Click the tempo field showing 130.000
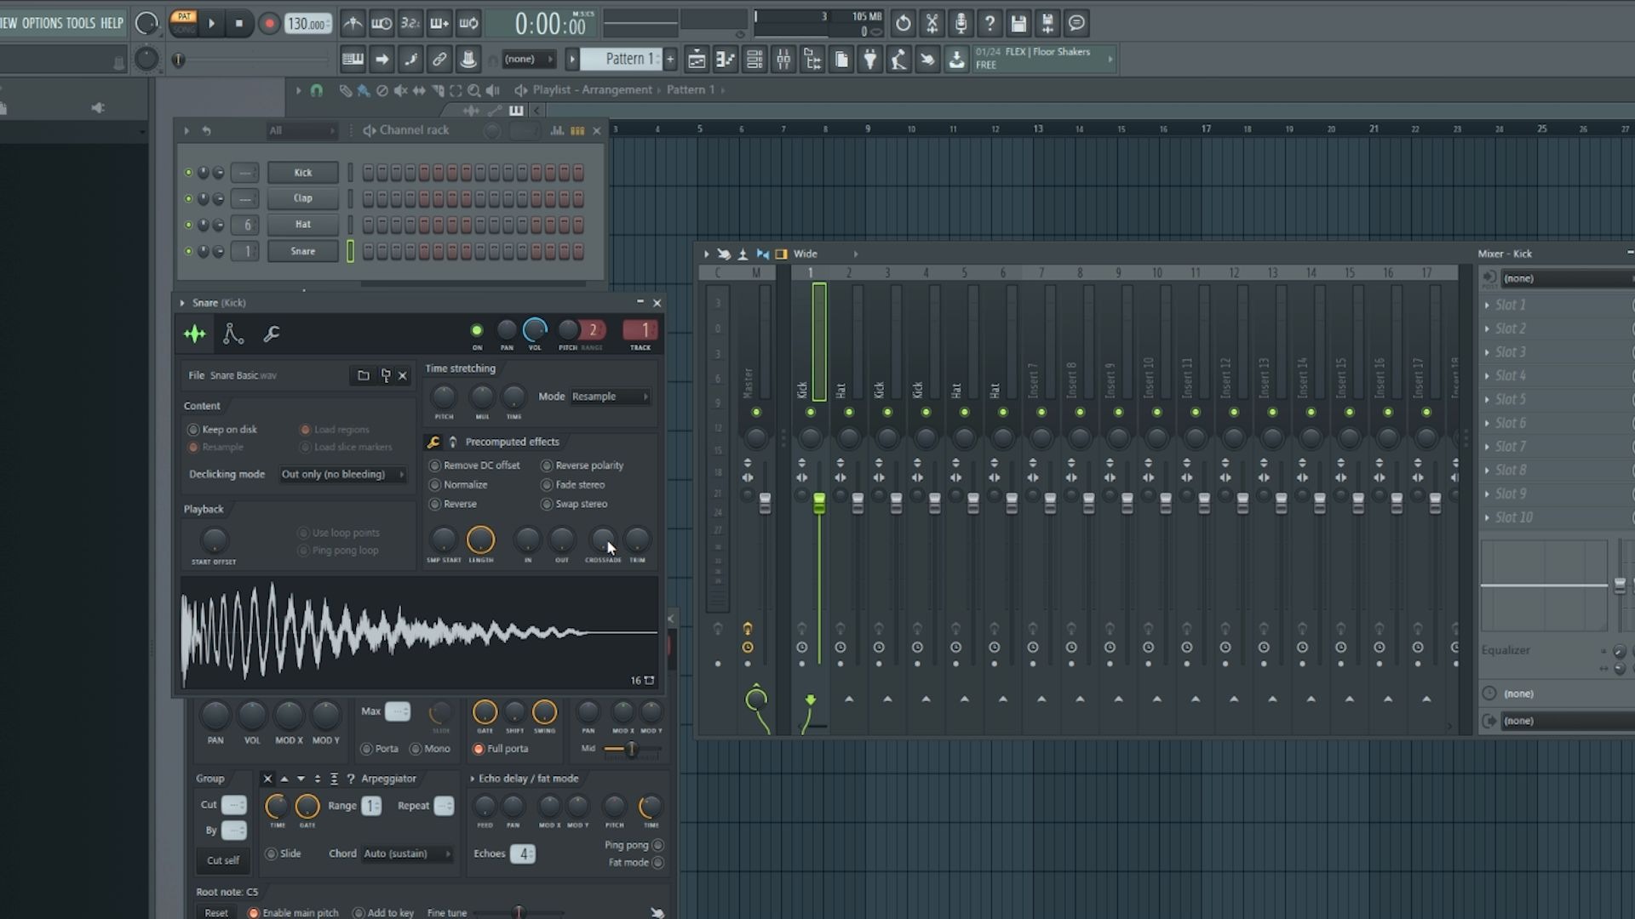The width and height of the screenshot is (1635, 919). point(307,24)
